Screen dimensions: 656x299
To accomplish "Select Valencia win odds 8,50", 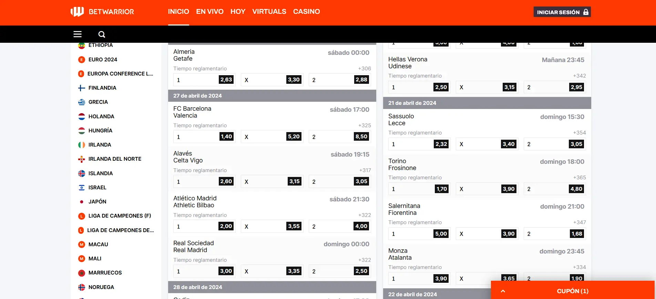I will coord(340,137).
